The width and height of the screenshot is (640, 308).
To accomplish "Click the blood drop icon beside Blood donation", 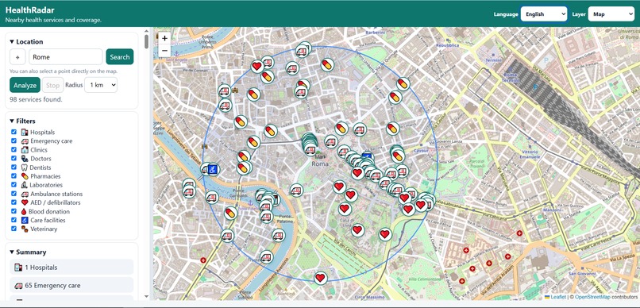I will [24, 212].
